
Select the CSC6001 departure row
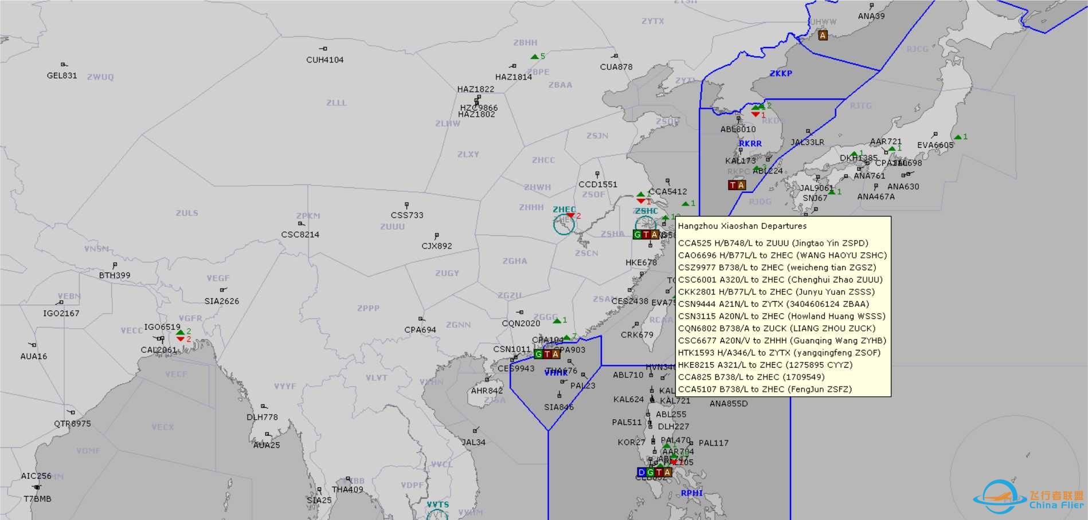(x=780, y=279)
